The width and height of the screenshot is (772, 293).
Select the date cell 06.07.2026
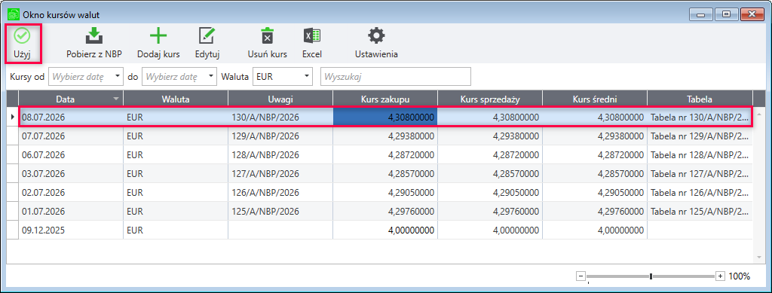71,155
